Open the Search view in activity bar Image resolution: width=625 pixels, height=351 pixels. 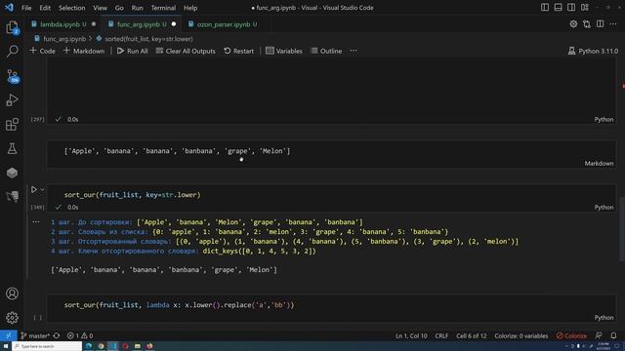tap(12, 51)
